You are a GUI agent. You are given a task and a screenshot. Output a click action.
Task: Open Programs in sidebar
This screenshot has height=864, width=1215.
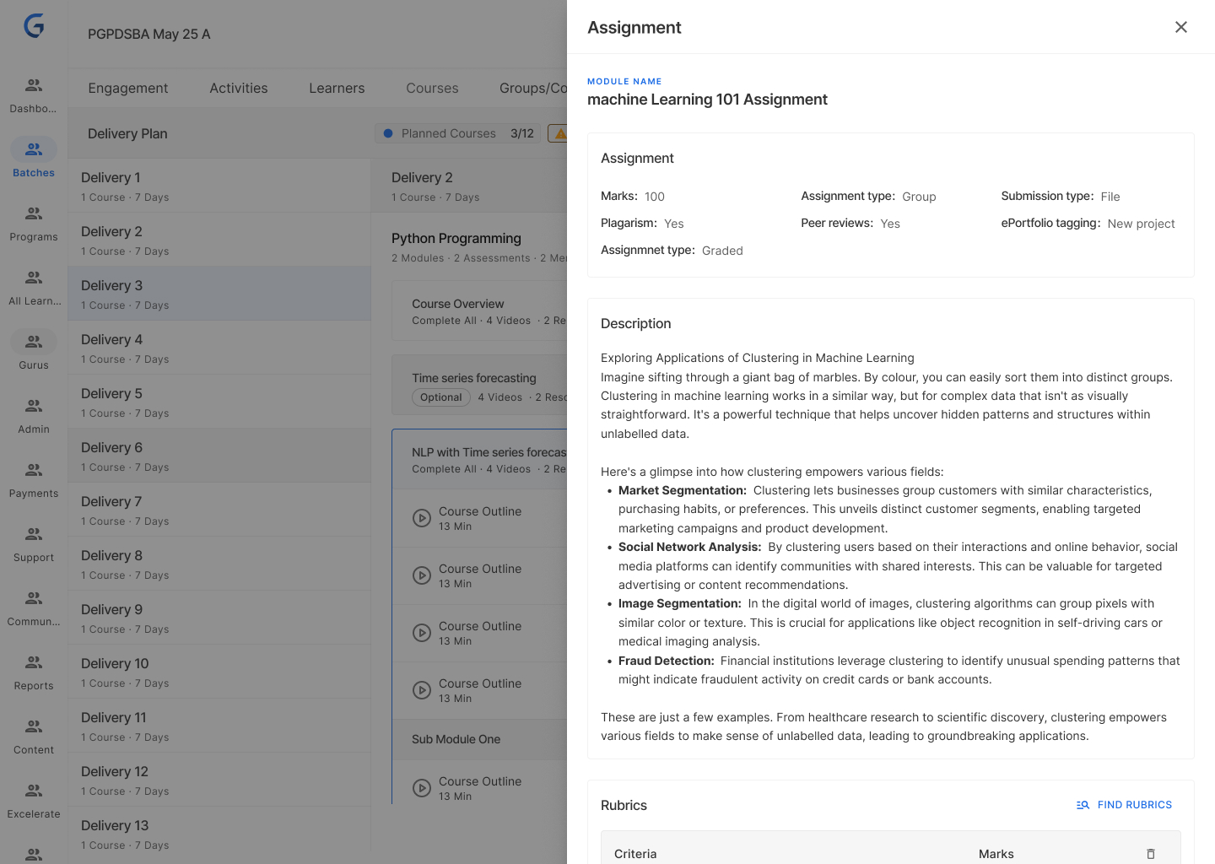coord(34,224)
